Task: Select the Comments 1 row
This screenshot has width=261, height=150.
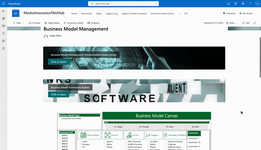Action: (x=193, y=138)
